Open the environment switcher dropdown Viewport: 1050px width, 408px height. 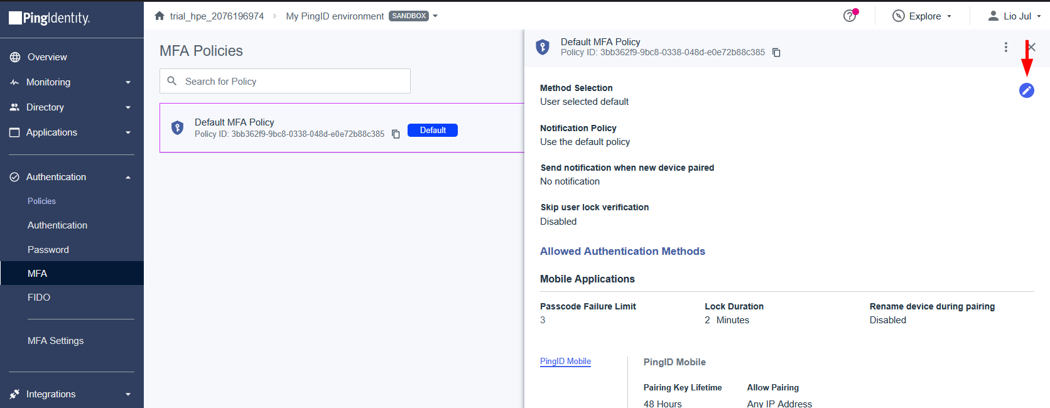coord(435,16)
